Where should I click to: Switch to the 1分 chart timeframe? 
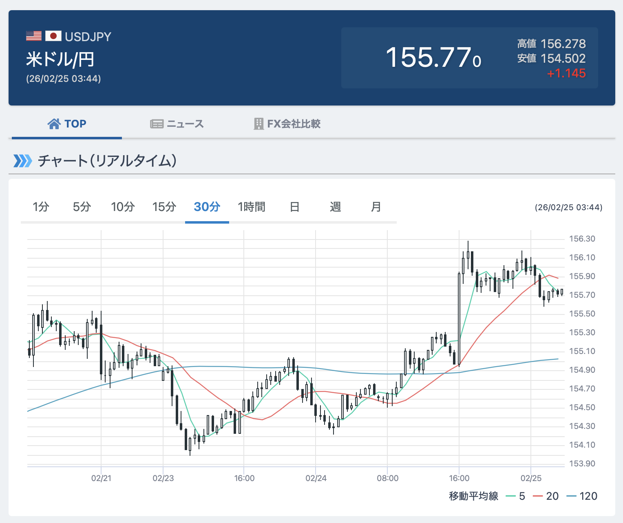[41, 207]
